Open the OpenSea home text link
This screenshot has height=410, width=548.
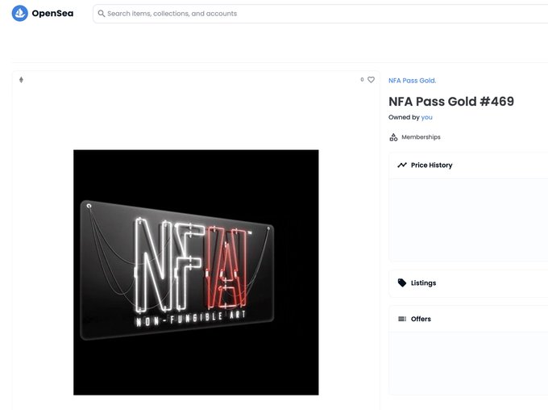coord(52,13)
